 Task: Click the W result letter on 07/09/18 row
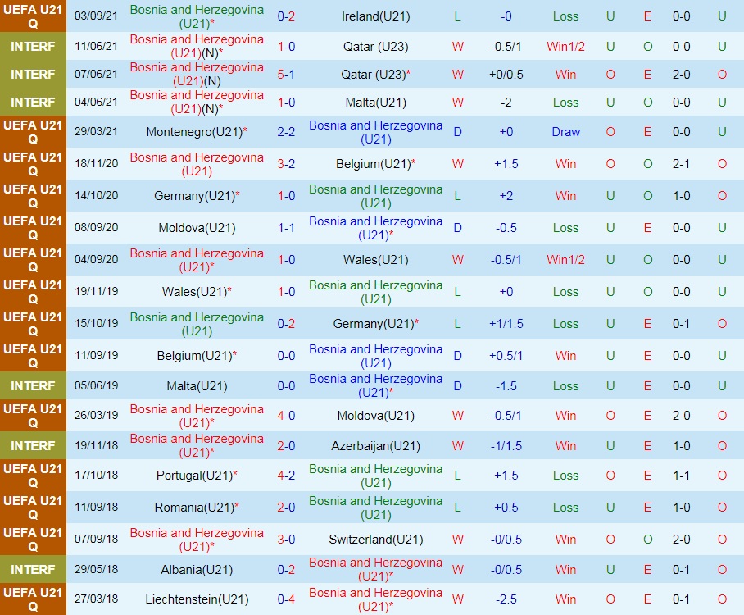point(457,540)
